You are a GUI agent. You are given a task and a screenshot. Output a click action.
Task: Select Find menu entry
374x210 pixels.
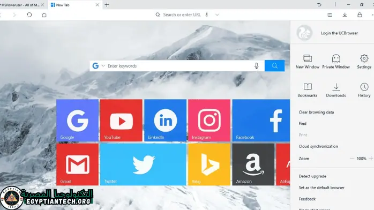click(x=302, y=123)
